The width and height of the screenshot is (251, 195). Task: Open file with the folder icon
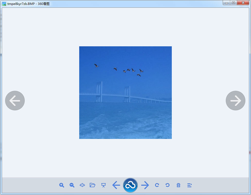tap(93, 185)
